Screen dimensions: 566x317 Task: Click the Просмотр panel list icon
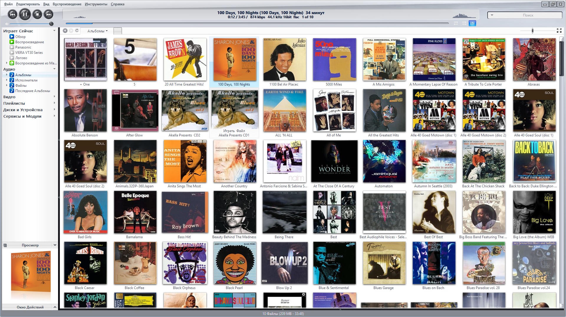(5, 245)
